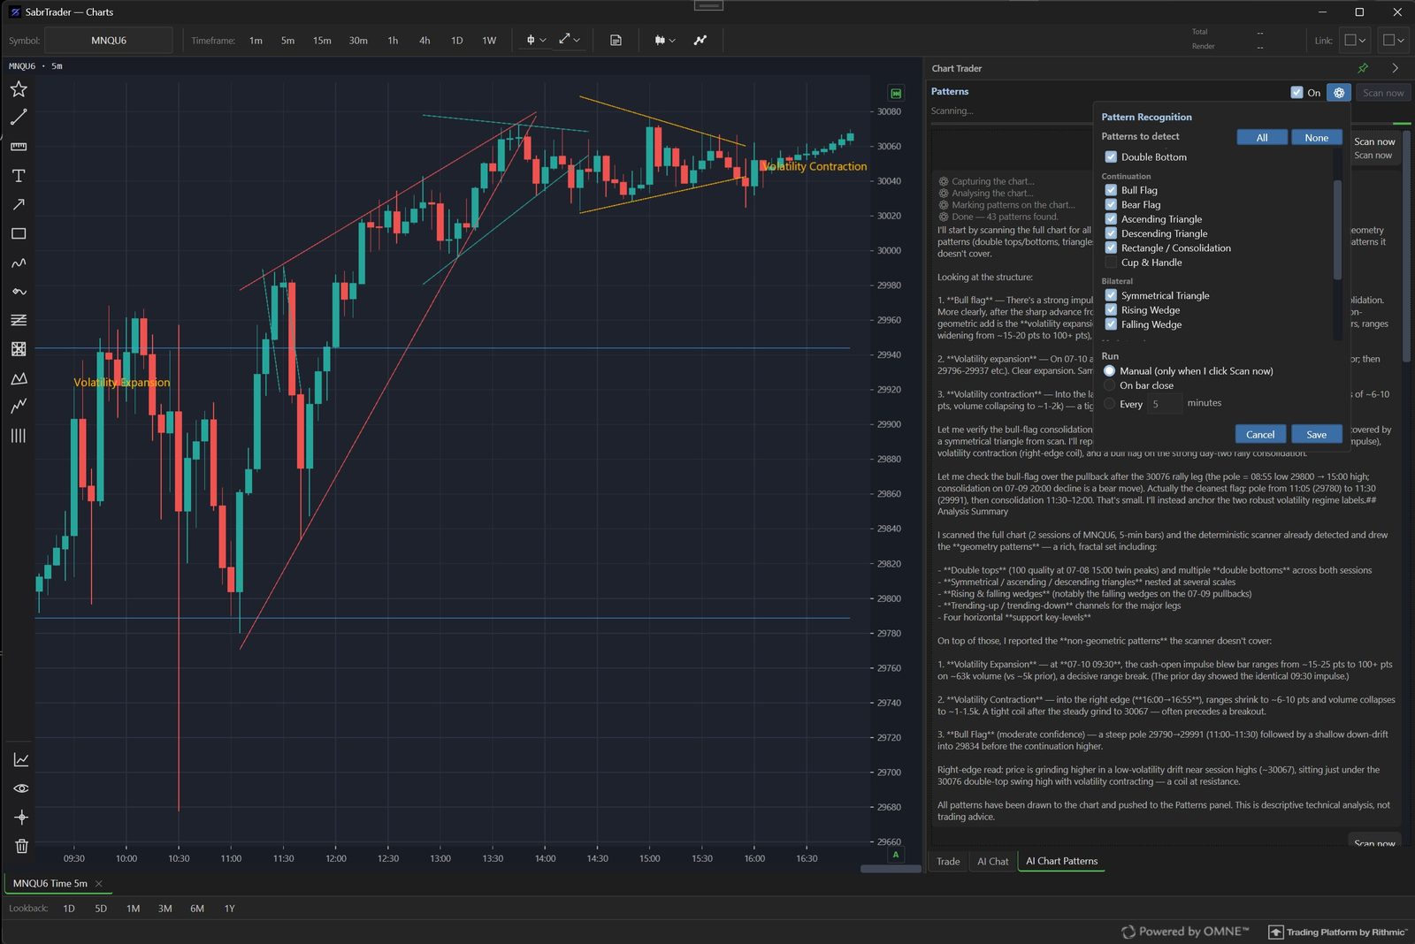Uncheck Rising Wedge pattern
The height and width of the screenshot is (944, 1415).
[x=1111, y=309]
